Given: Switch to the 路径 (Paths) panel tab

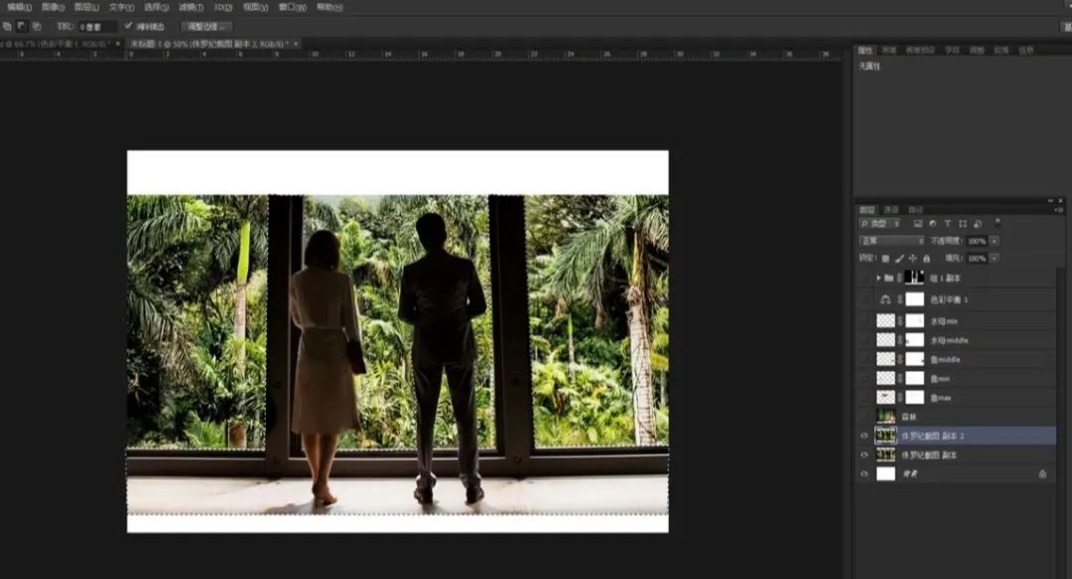Looking at the screenshot, I should [x=916, y=210].
